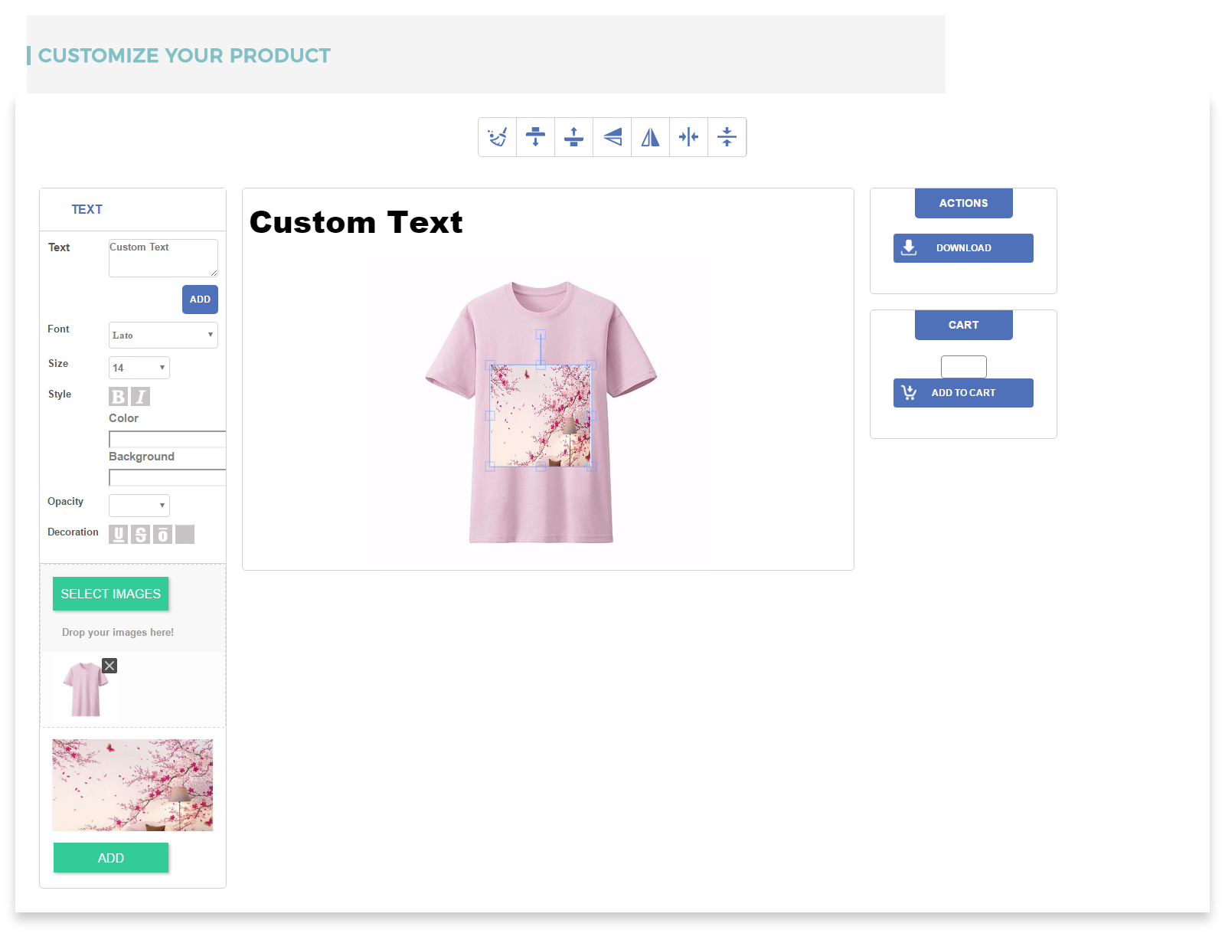
Task: Open the Lato font dropdown
Action: tap(163, 336)
